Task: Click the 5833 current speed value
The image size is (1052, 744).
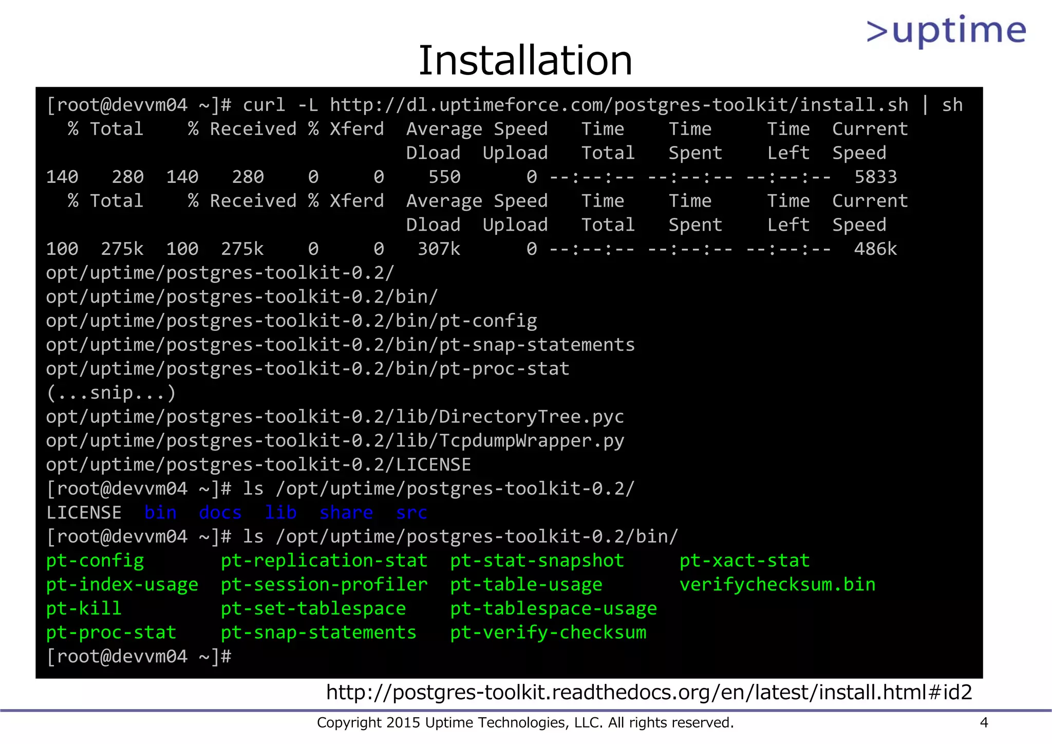Action: tap(875, 177)
